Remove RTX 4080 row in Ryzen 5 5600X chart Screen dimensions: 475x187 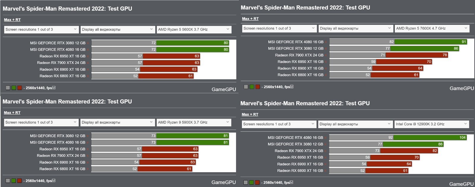(x=88, y=50)
